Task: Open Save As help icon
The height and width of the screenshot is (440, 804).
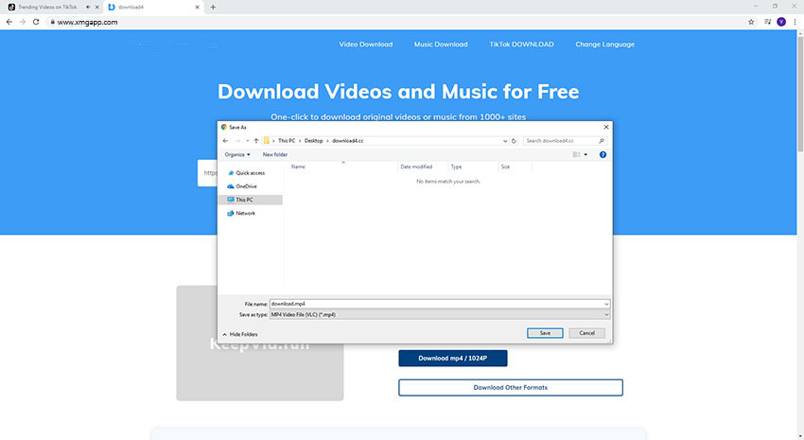Action: (603, 154)
